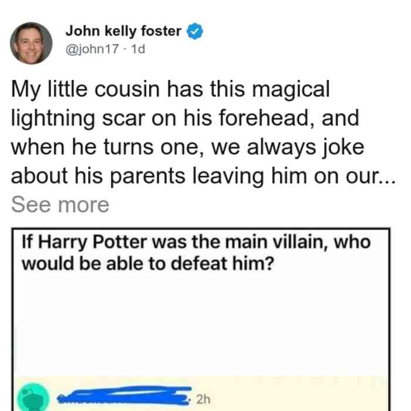411x411 pixels.
Task: Tap the truncated line ending in "our..."
Action: coord(203,176)
